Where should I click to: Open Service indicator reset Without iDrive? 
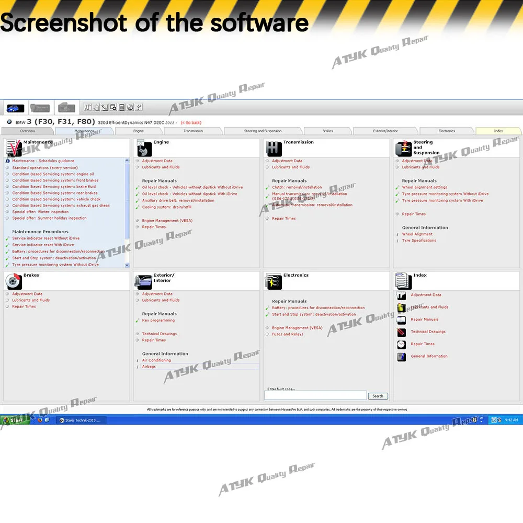(x=46, y=238)
